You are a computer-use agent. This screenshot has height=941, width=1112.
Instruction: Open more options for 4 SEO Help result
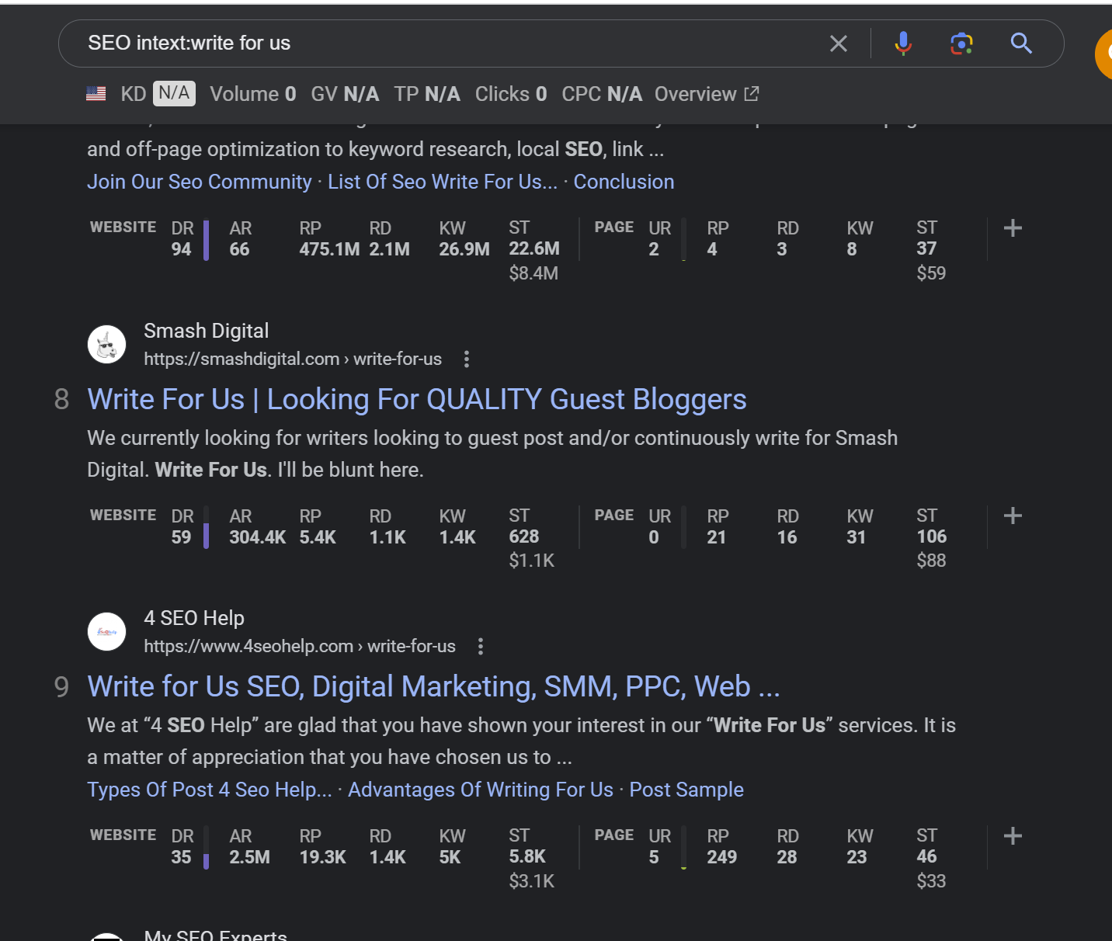point(481,646)
